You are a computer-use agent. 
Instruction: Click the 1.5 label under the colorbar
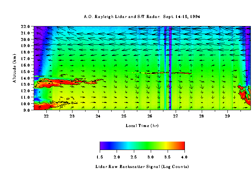[100, 157]
